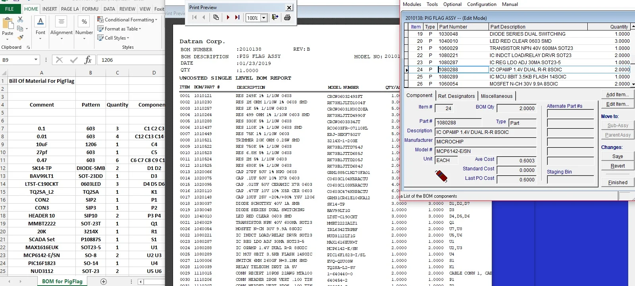Open the Tools menu
Screen dimensions: 635x286
pos(432,4)
